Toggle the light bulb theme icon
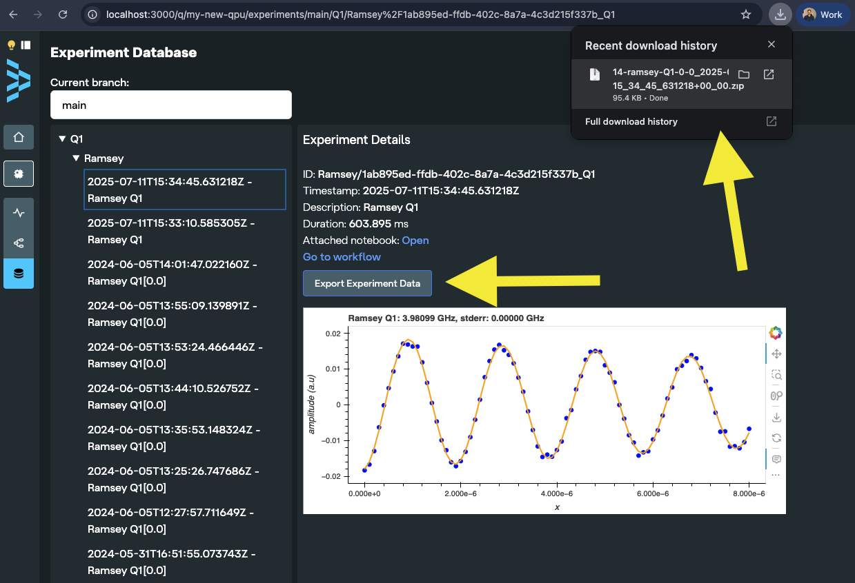Image resolution: width=855 pixels, height=583 pixels. tap(11, 45)
